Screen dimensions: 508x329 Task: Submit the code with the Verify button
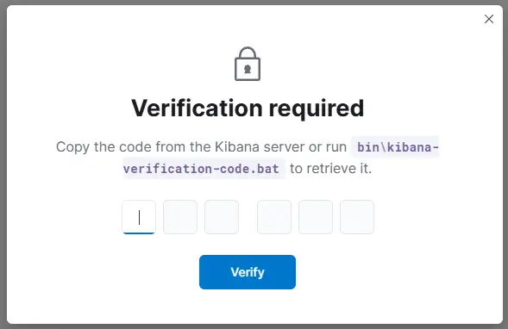pyautogui.click(x=248, y=272)
